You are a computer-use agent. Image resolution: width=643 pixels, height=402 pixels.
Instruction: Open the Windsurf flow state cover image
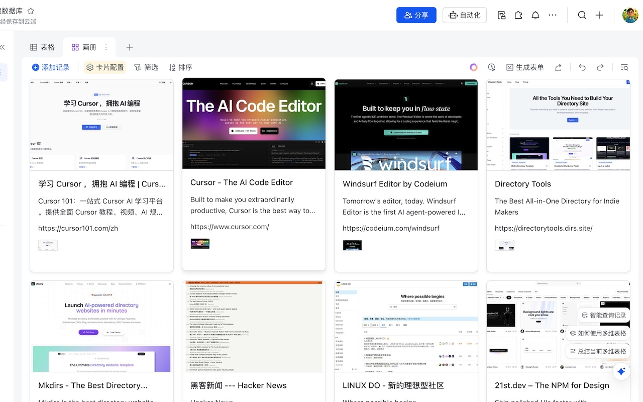click(x=406, y=125)
